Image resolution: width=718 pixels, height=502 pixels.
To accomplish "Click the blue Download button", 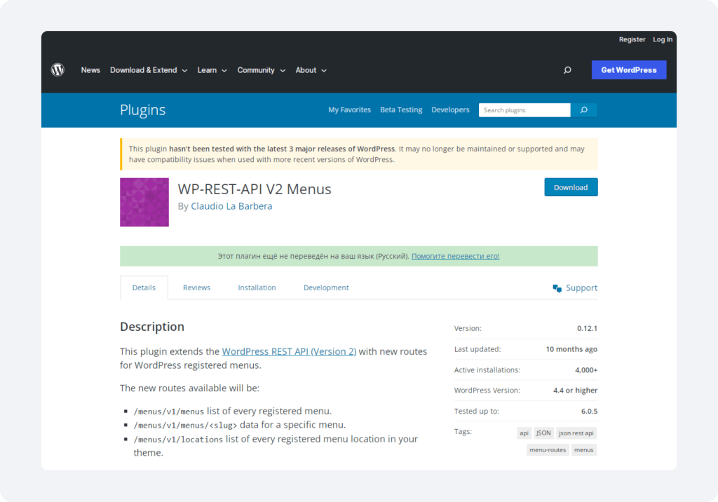I will [x=571, y=187].
